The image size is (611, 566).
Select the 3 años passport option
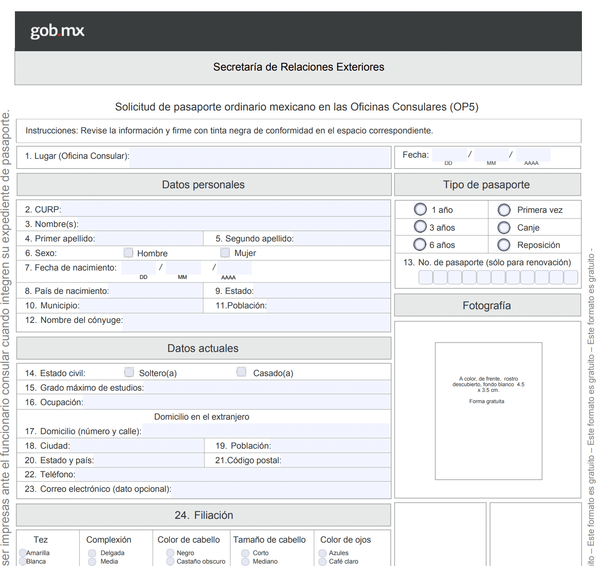point(420,227)
